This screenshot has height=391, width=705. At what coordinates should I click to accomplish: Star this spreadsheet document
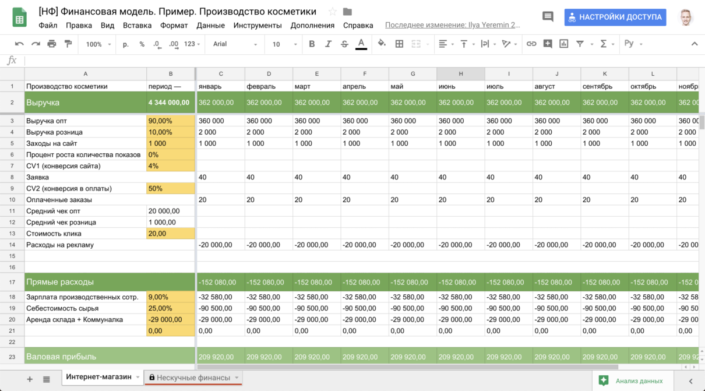[x=333, y=12]
